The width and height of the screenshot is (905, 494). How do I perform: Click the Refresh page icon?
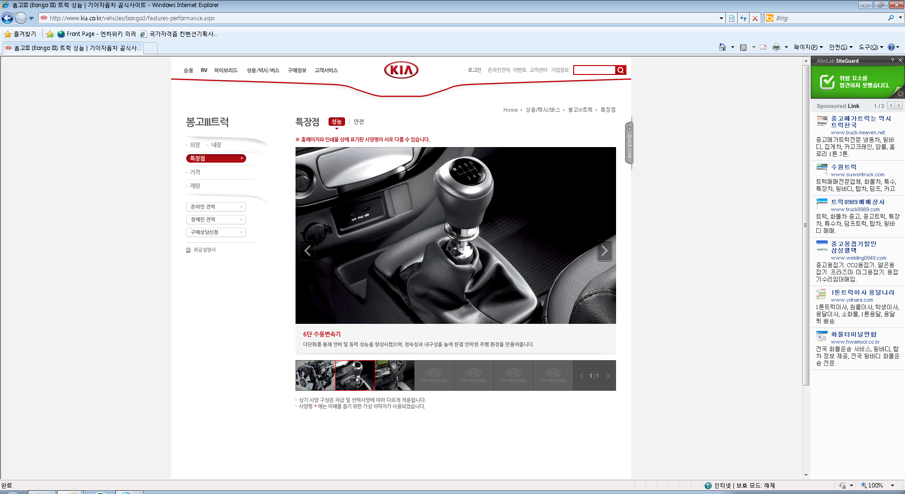(x=743, y=18)
